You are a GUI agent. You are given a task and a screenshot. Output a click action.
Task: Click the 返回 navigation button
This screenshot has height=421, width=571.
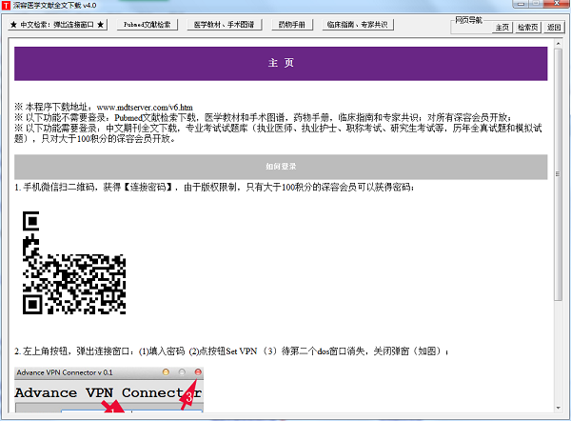[554, 28]
